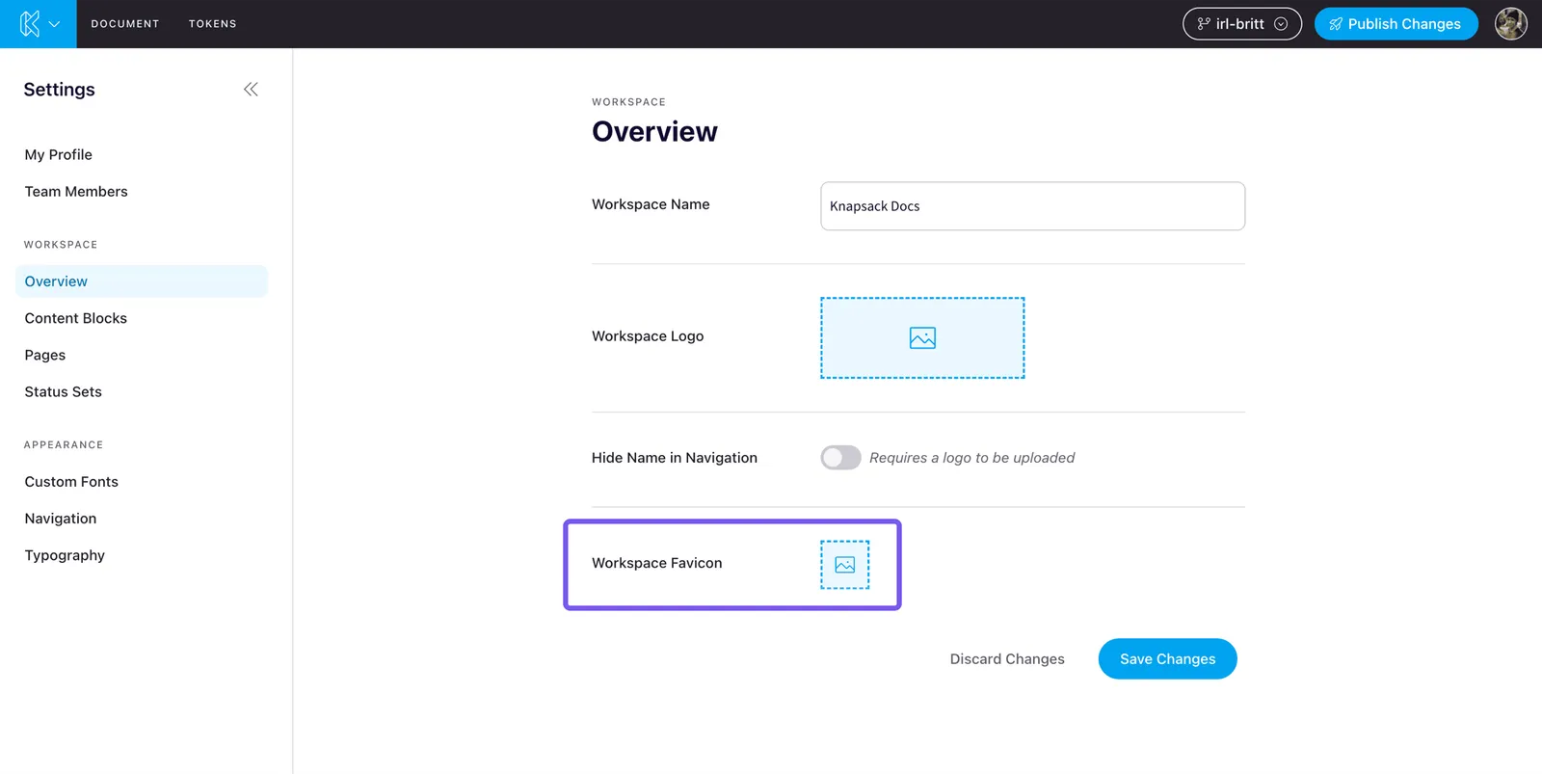Screen dimensions: 1542x774
Task: Click the Knapsack logo icon
Action: click(30, 24)
